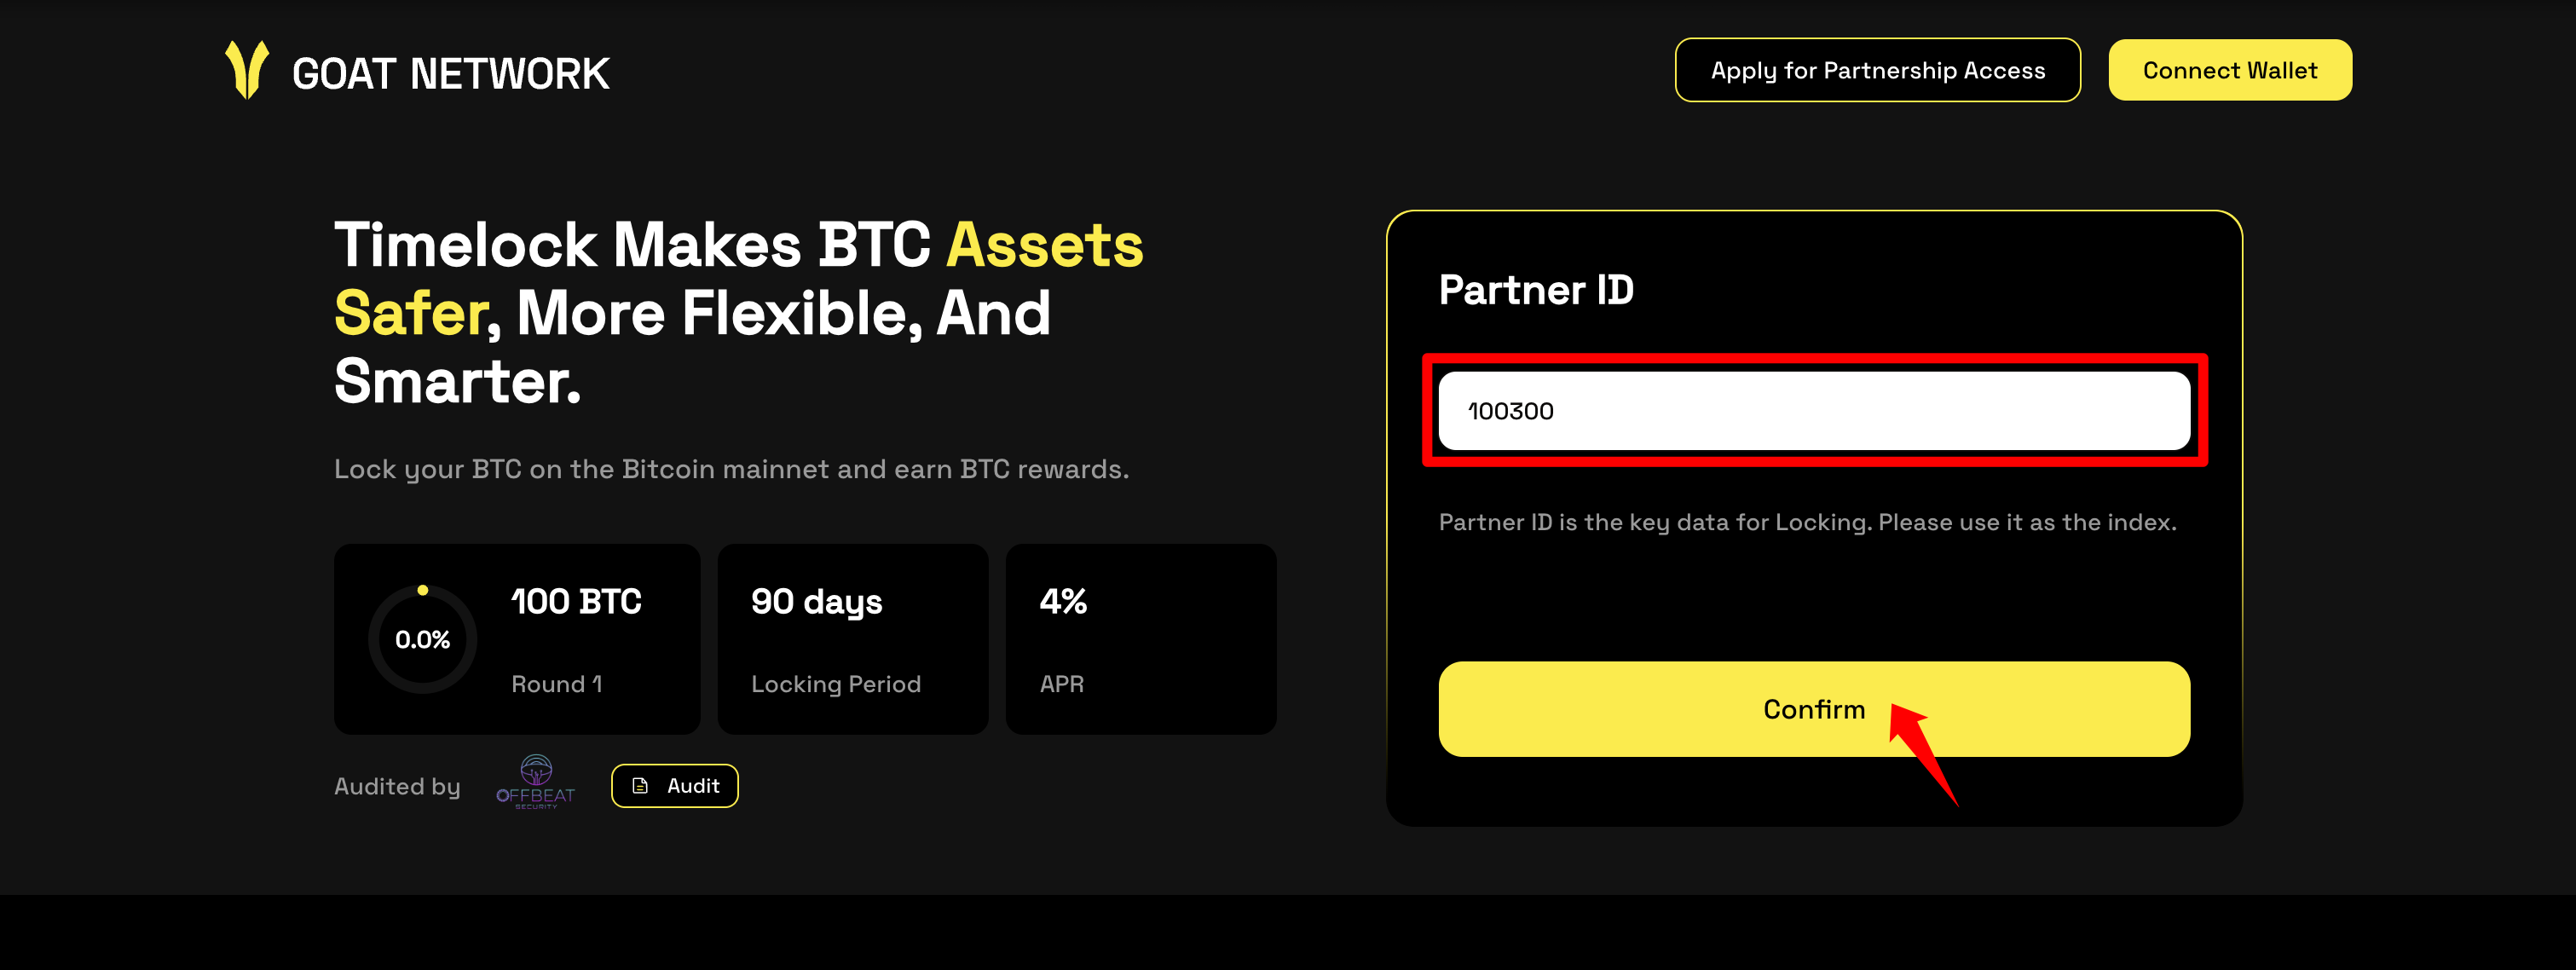Screen dimensions: 2576x970
Task: Focus the Partner ID input field
Action: click(1813, 411)
